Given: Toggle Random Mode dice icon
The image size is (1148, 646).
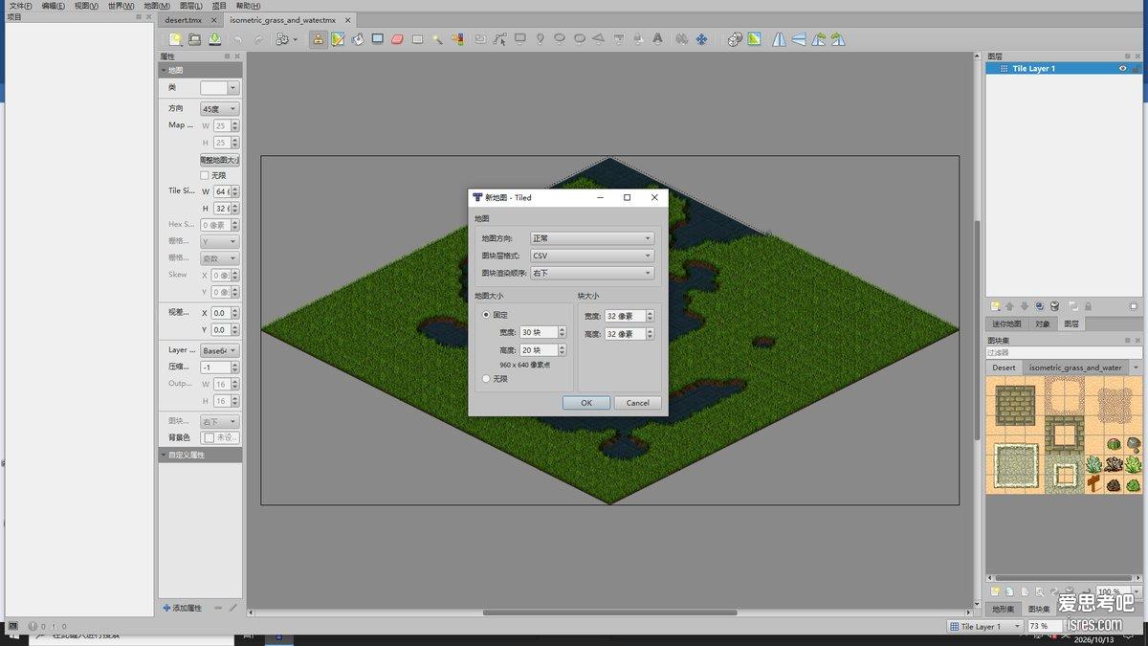Looking at the screenshot, I should [734, 39].
